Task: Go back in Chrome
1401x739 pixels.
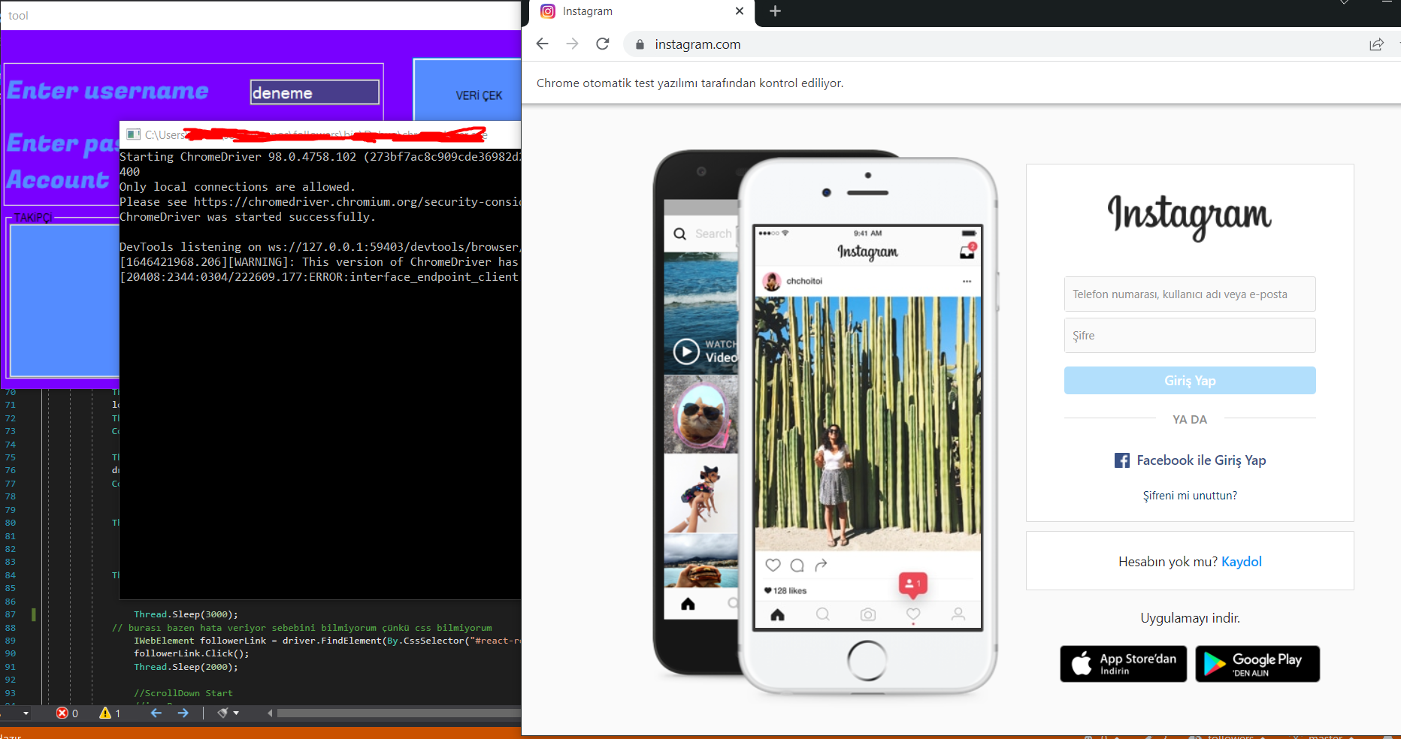Action: pyautogui.click(x=543, y=44)
